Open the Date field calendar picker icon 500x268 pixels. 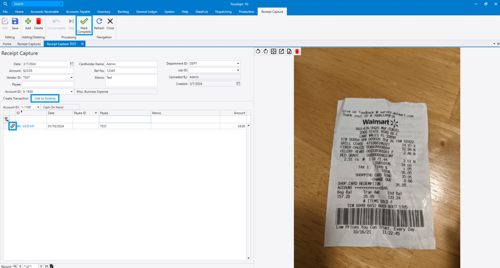pos(71,64)
